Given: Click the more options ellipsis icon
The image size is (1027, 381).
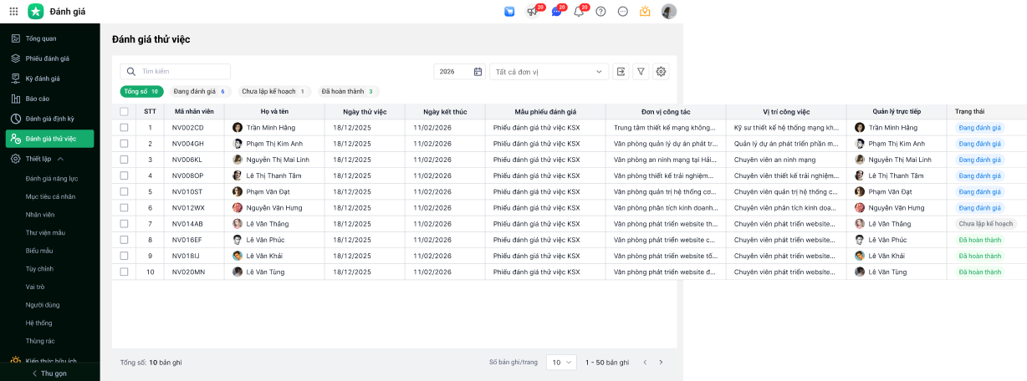Looking at the screenshot, I should [x=622, y=12].
